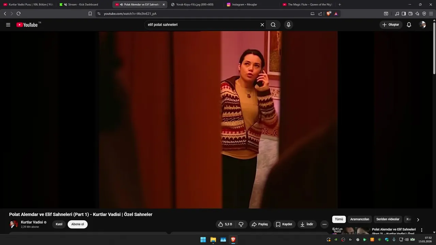Select the Aramanızdan filter chip
The width and height of the screenshot is (436, 245).
(360, 219)
